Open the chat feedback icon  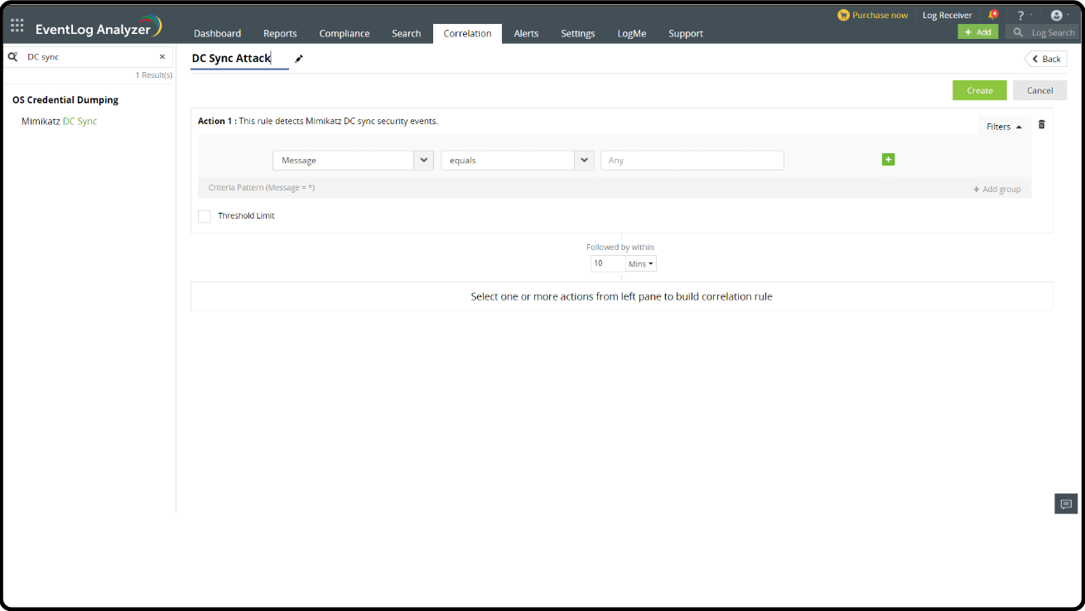coord(1066,503)
